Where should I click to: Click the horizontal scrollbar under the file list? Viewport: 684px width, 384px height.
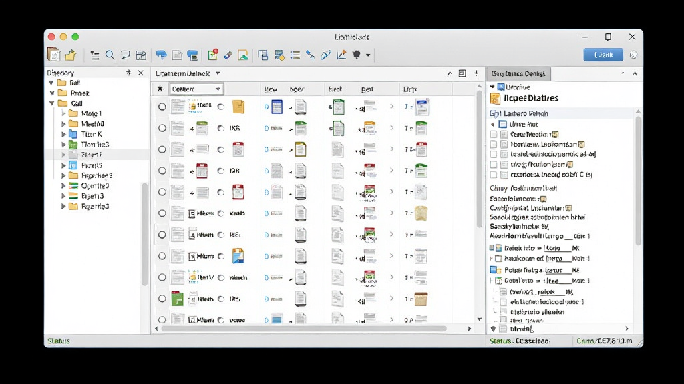coord(304,329)
